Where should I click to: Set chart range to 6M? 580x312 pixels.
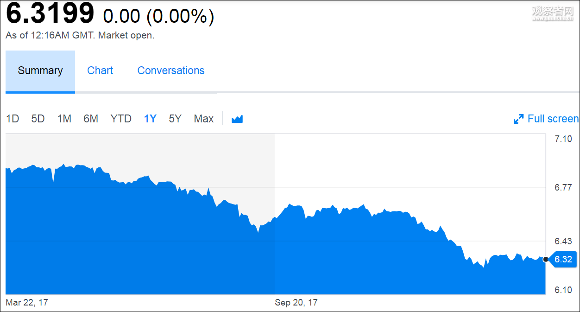91,119
